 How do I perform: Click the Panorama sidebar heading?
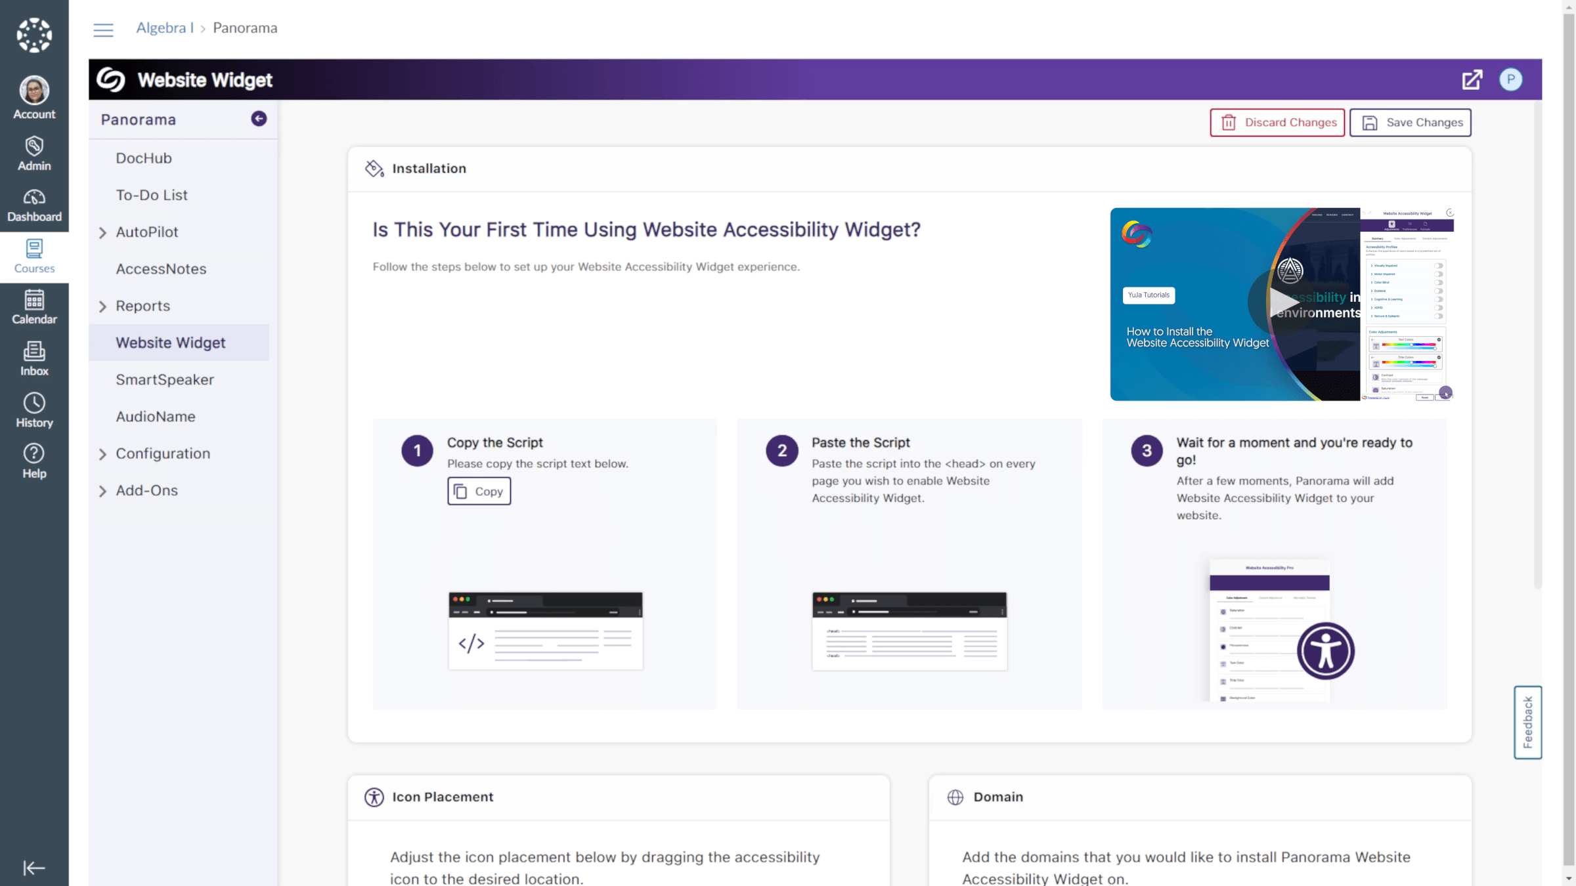click(x=139, y=119)
